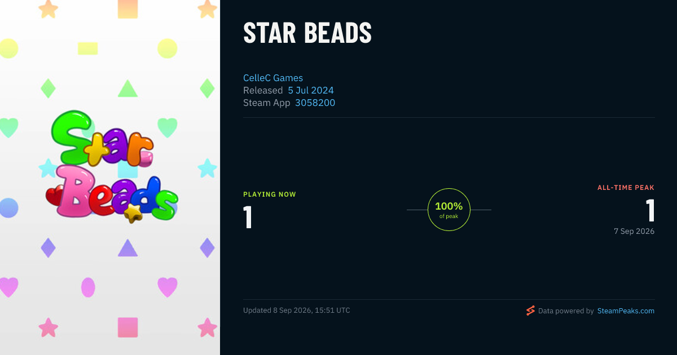Click the All-Time Peak number
677x355 pixels.
[650, 211]
